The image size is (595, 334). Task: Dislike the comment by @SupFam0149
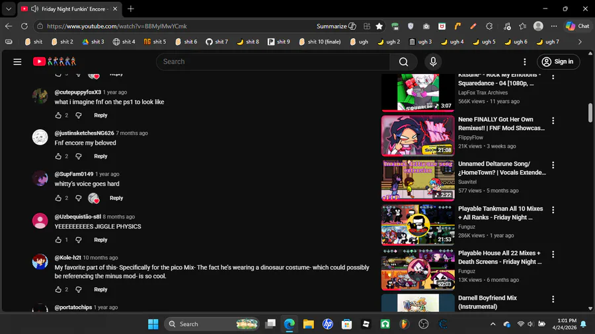click(79, 197)
